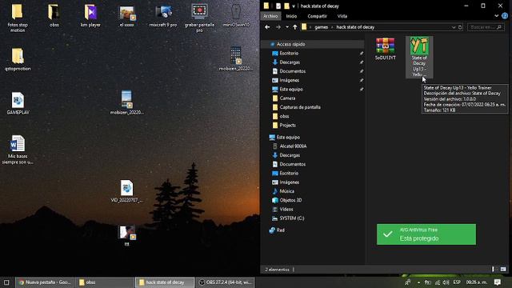
Task: Open the obss folder icon on the desktop
Action: point(54,15)
